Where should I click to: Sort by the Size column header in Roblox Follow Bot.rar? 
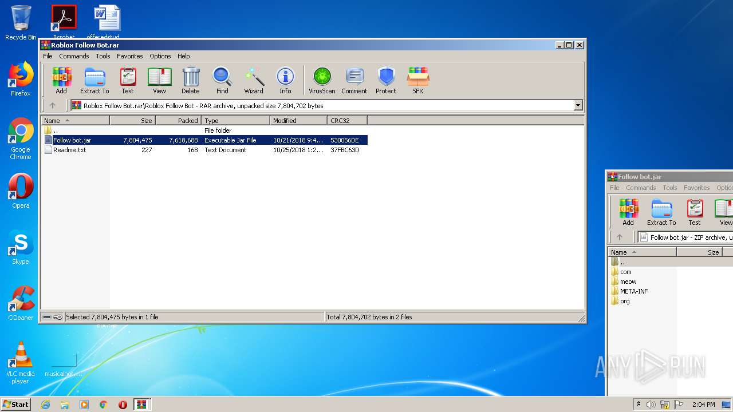pyautogui.click(x=132, y=121)
